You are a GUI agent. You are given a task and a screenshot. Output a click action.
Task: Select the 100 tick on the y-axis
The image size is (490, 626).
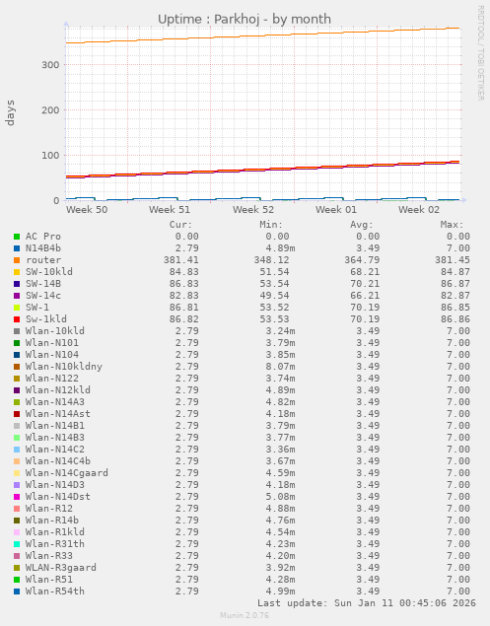(x=50, y=156)
